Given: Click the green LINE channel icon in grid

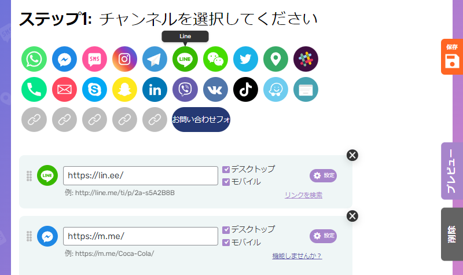Looking at the screenshot, I should point(185,59).
